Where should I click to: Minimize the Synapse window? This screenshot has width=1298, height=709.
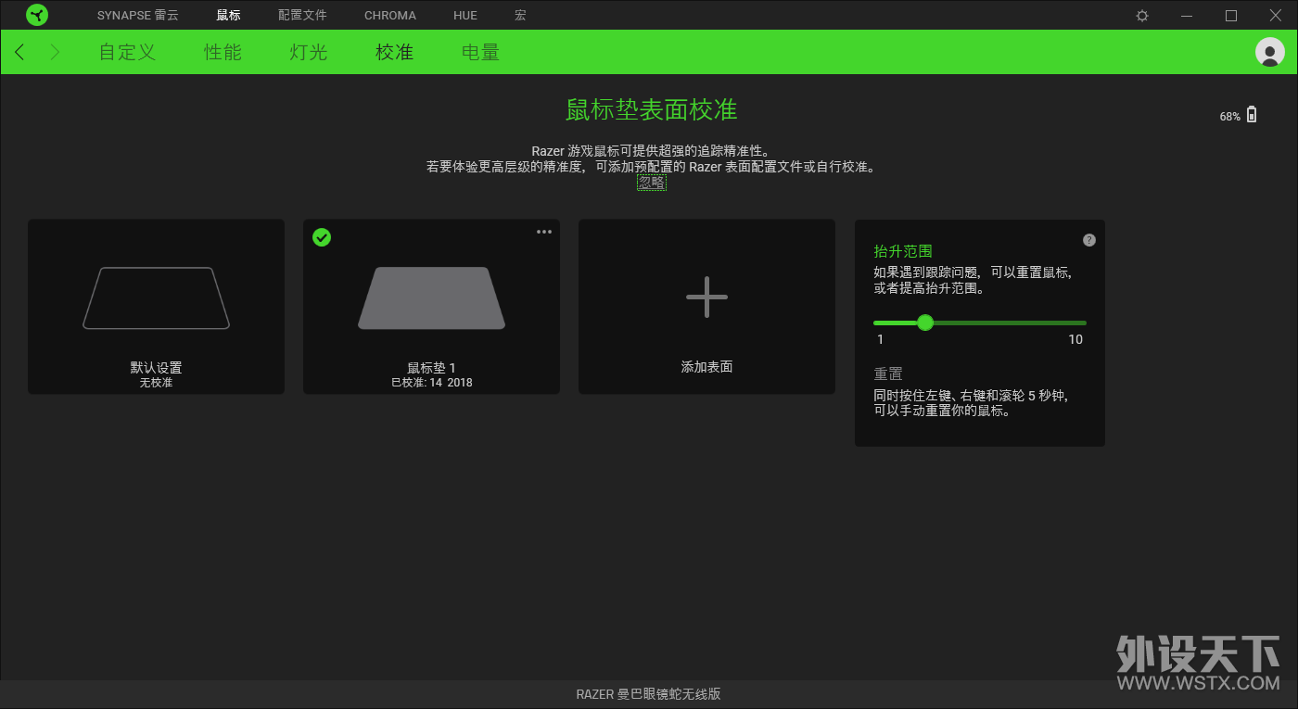tap(1187, 16)
